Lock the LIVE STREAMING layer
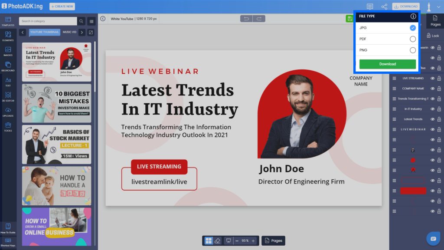Image resolution: width=444 pixels, height=250 pixels. click(439, 78)
